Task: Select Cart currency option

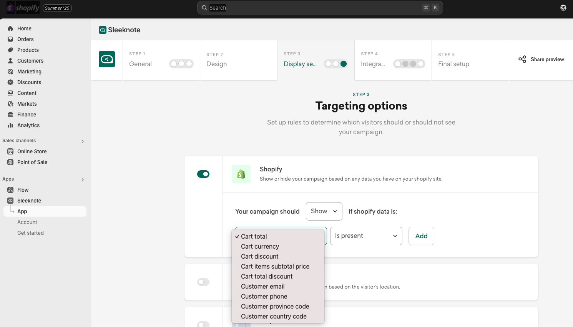Action: click(x=278, y=246)
